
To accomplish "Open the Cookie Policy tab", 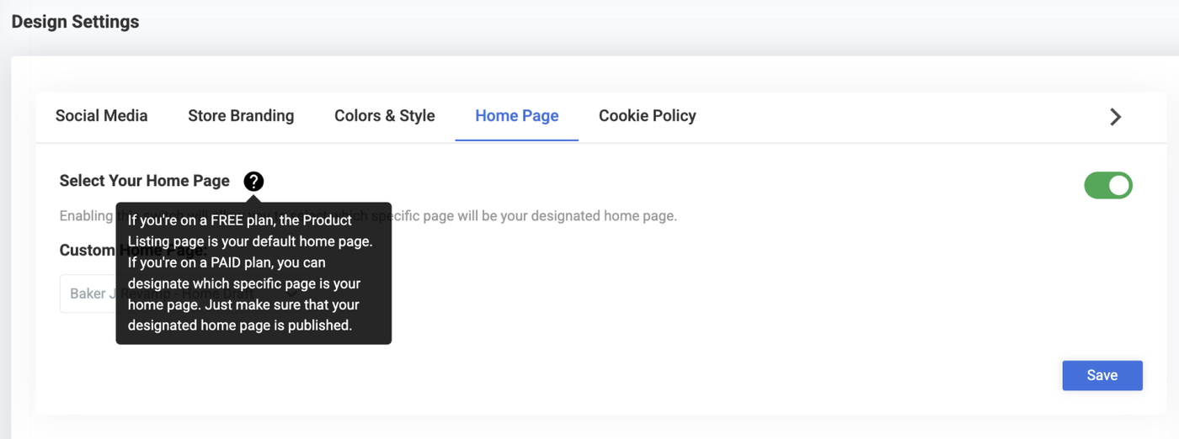I will 647,116.
